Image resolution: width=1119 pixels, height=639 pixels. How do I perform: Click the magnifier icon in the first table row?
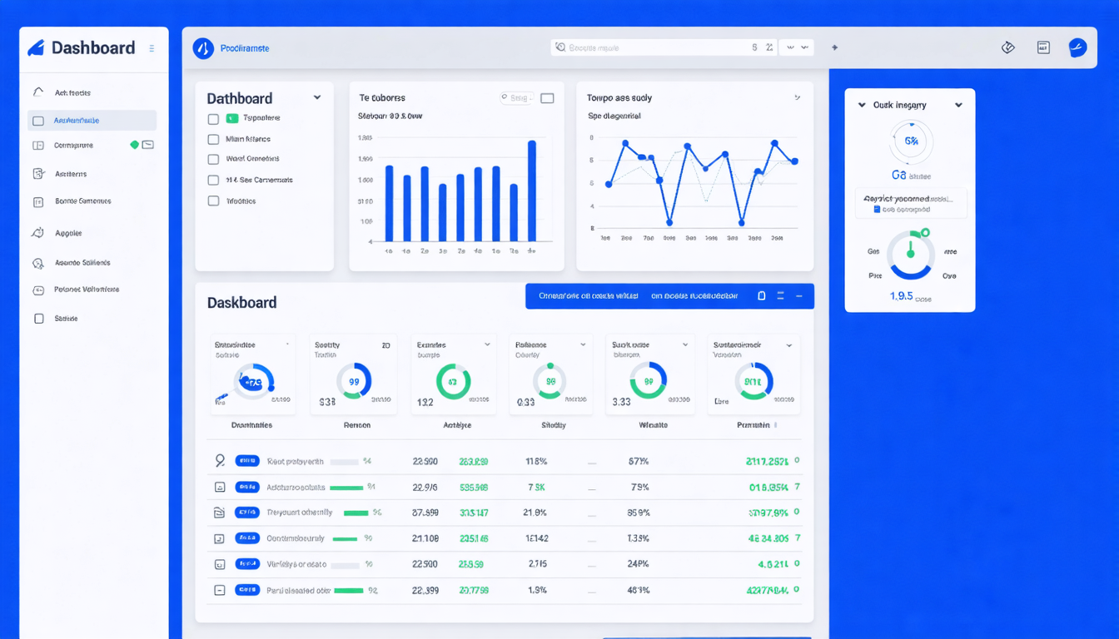coord(220,460)
